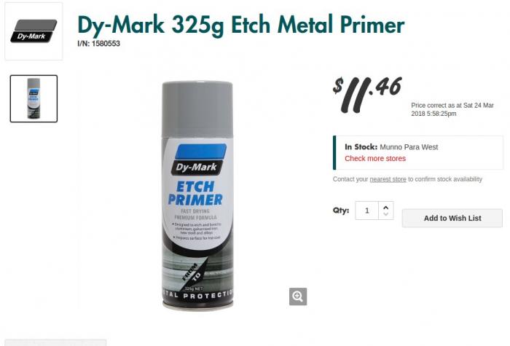
Task: Click the $11.46 price display
Action: (x=367, y=95)
